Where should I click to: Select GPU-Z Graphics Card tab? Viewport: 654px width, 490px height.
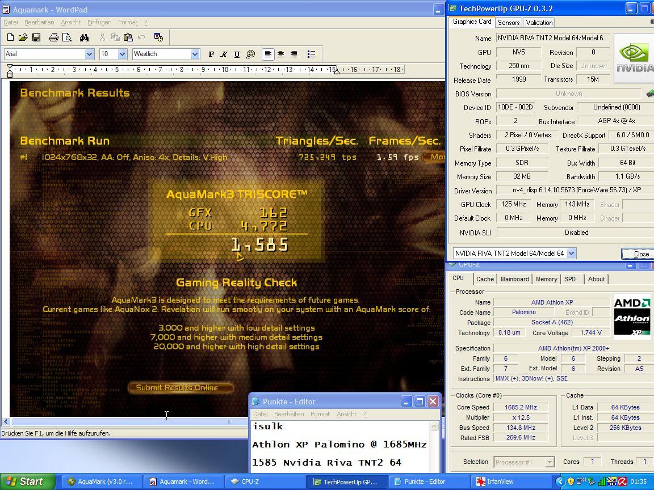(x=472, y=22)
